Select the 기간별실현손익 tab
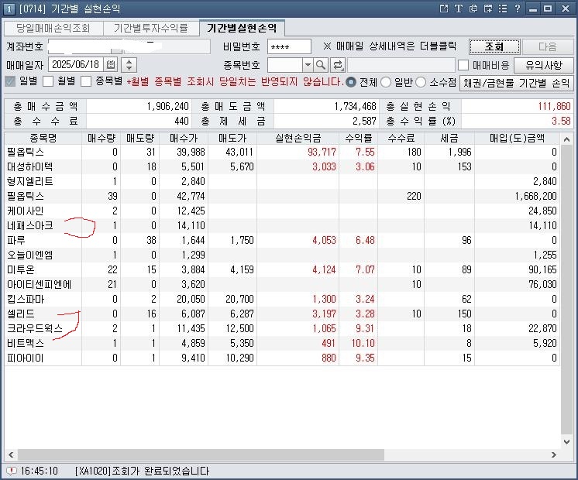This screenshot has height=480, width=578. [x=242, y=28]
